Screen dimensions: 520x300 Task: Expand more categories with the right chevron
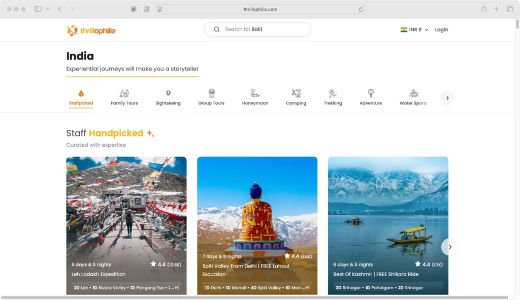click(447, 97)
